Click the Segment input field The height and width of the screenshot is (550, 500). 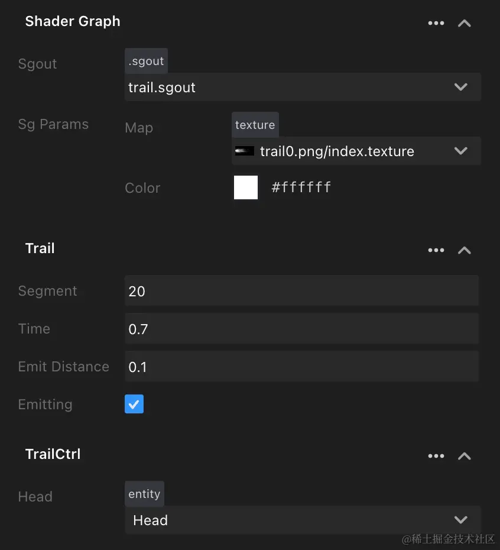(x=301, y=291)
